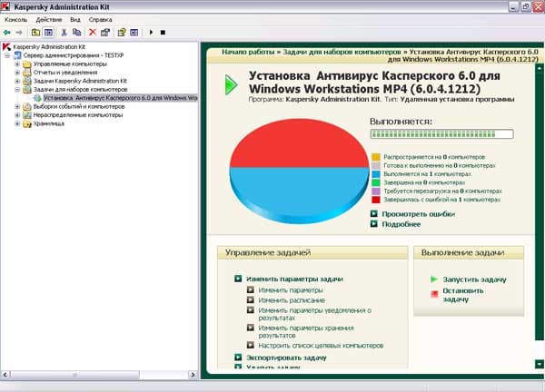The image size is (545, 392).
Task: Click the Изменить параметры sub-link
Action: click(291, 290)
